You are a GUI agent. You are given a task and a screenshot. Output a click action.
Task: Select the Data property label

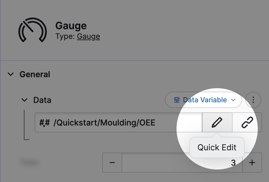pyautogui.click(x=42, y=100)
